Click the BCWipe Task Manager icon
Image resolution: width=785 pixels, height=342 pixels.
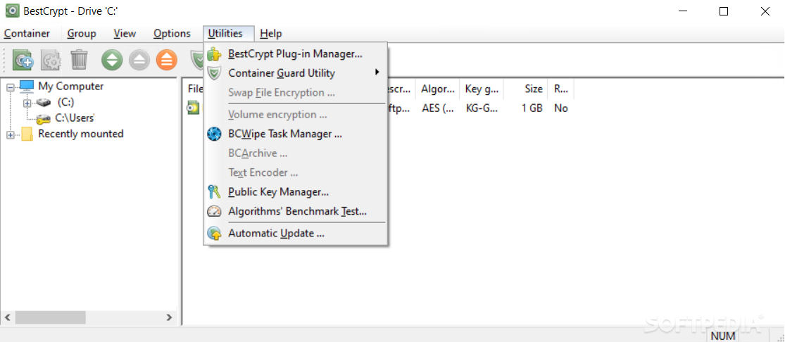point(214,134)
